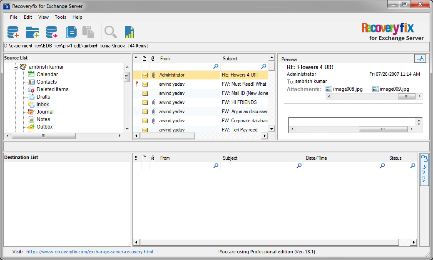Viewport: 433px width, 260px height.
Task: Select the Drafts folder
Action: coord(43,97)
